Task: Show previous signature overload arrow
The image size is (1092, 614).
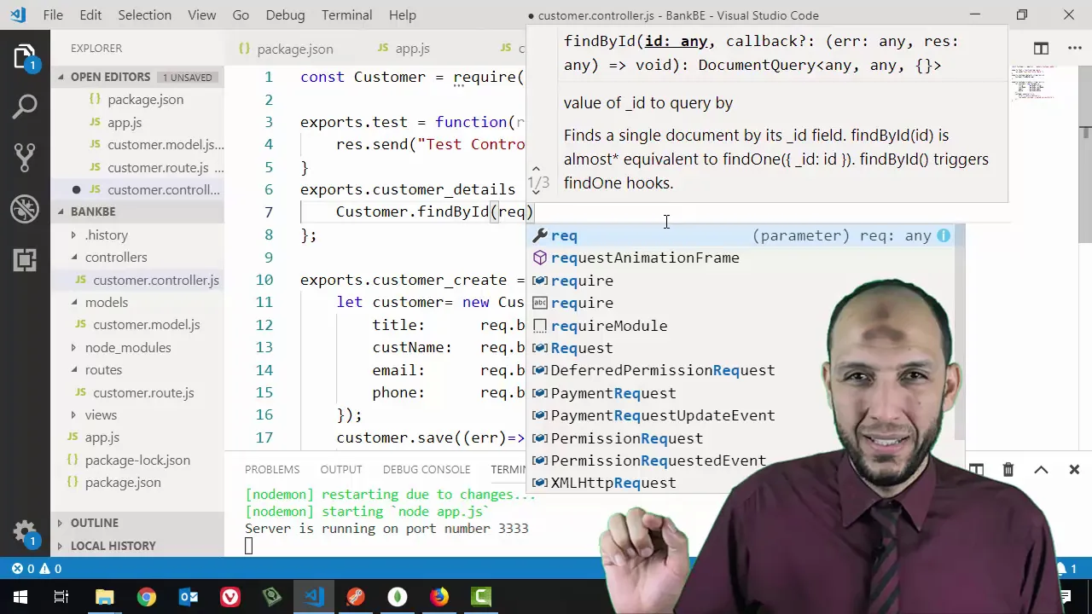Action: (x=536, y=170)
